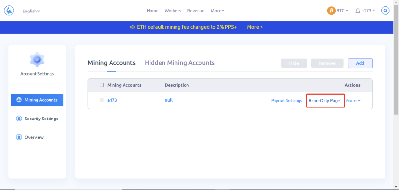Click the pool logo icon at top left
399x190 pixels.
(x=9, y=11)
